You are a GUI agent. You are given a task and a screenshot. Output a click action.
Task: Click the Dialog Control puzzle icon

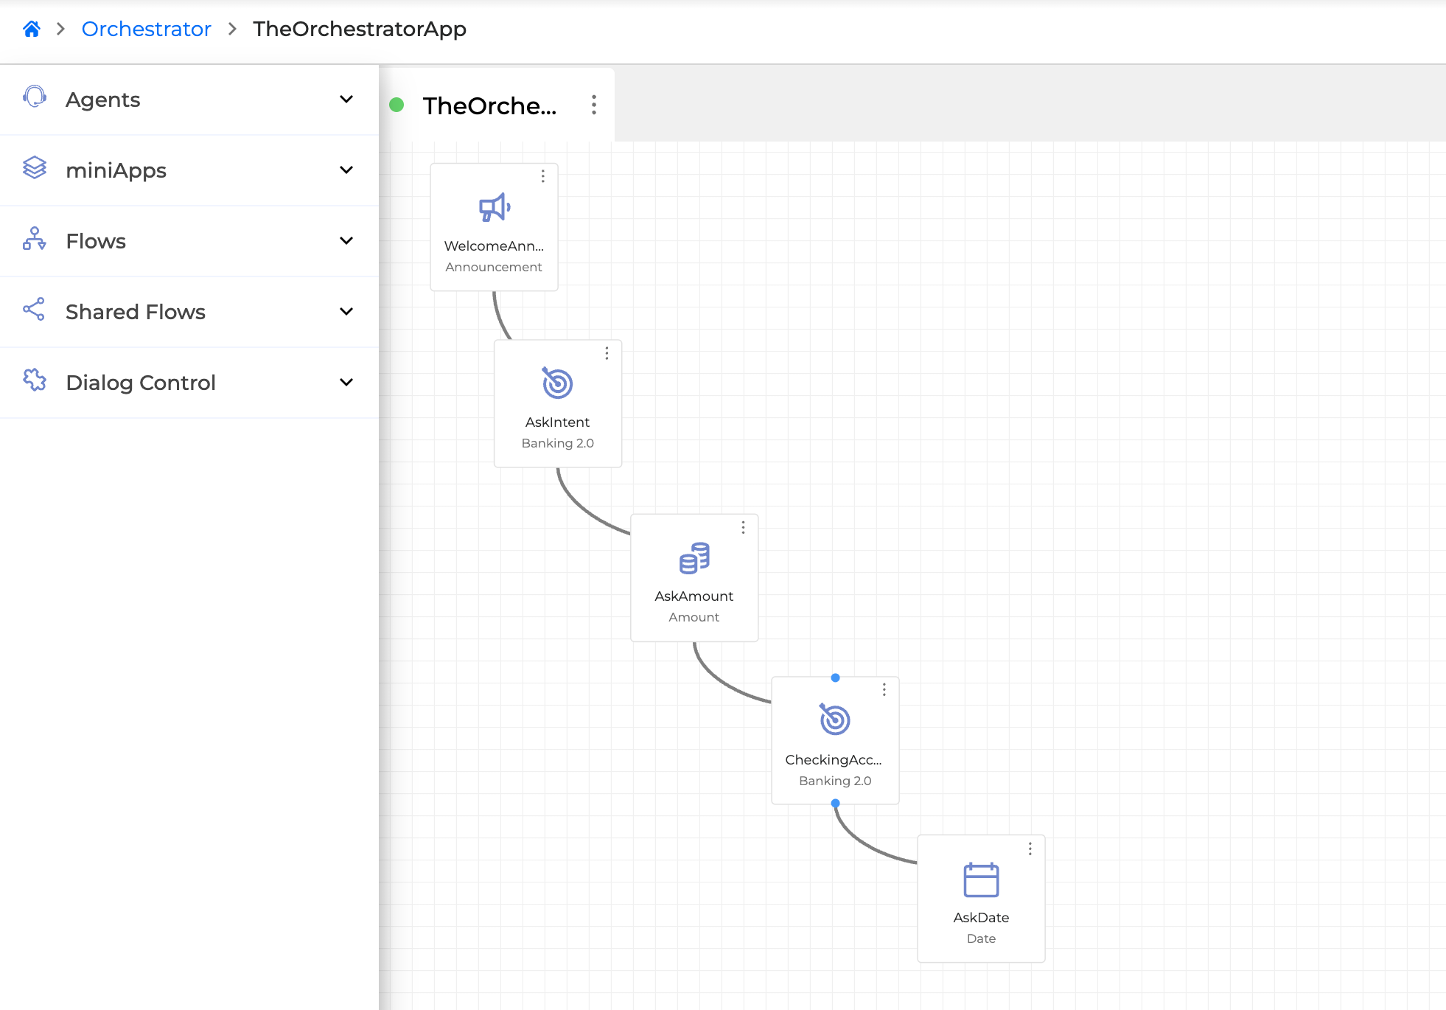click(x=35, y=380)
